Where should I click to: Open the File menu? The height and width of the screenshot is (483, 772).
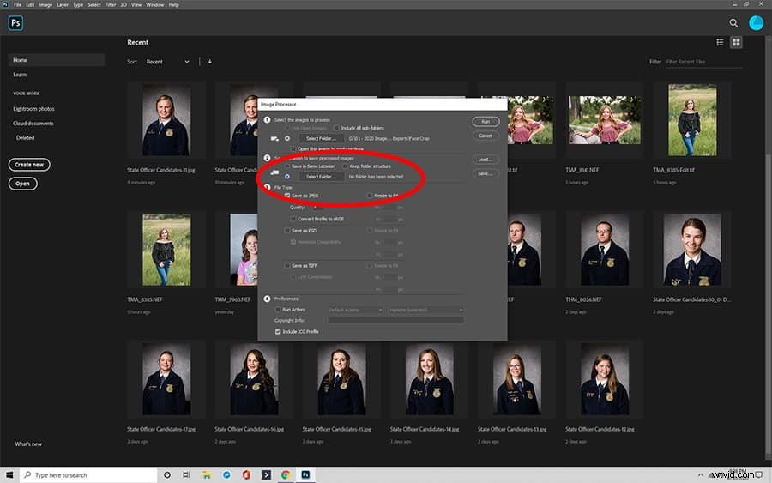coord(17,4)
